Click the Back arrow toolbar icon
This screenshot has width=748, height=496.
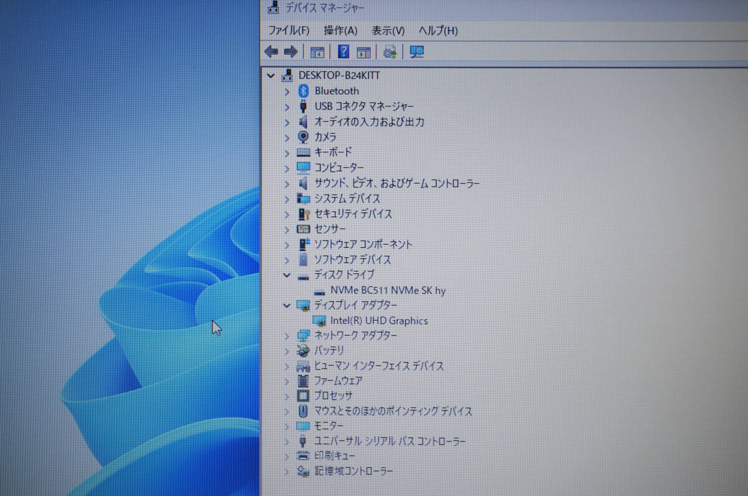coord(271,52)
